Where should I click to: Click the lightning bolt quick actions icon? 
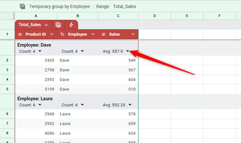(71, 25)
